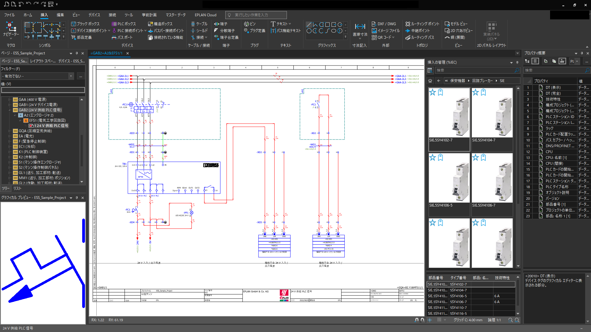The image size is (591, 332).
Task: Switch to the Devices (デバイス) ribbon tab
Action: tap(94, 15)
